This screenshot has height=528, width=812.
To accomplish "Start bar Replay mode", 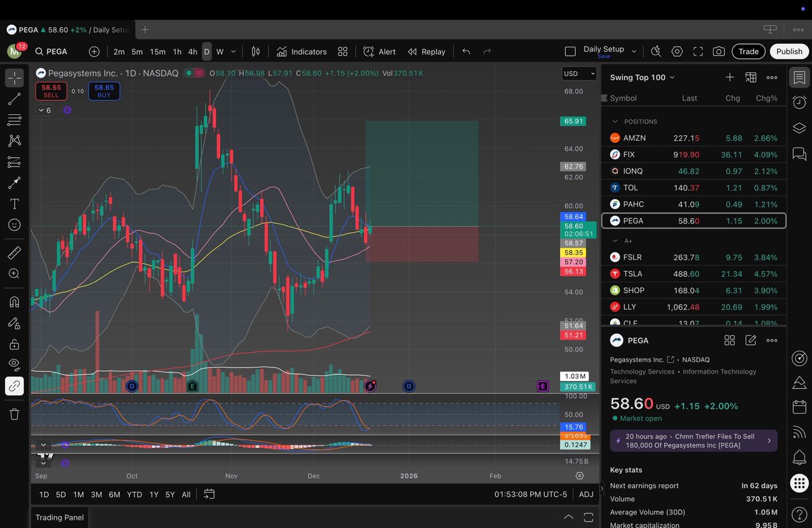I will click(x=427, y=51).
